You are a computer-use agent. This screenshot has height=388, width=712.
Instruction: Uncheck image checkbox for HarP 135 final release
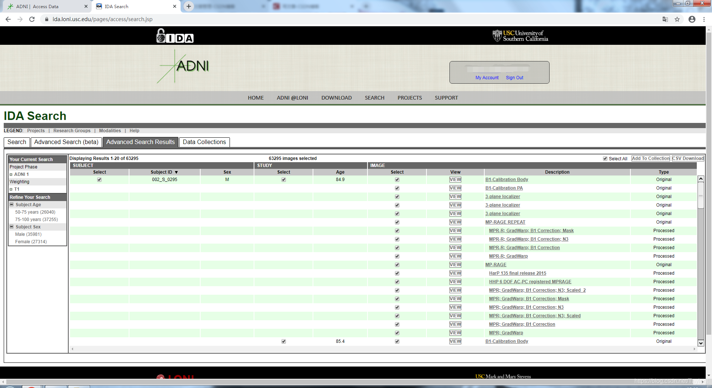pyautogui.click(x=397, y=273)
